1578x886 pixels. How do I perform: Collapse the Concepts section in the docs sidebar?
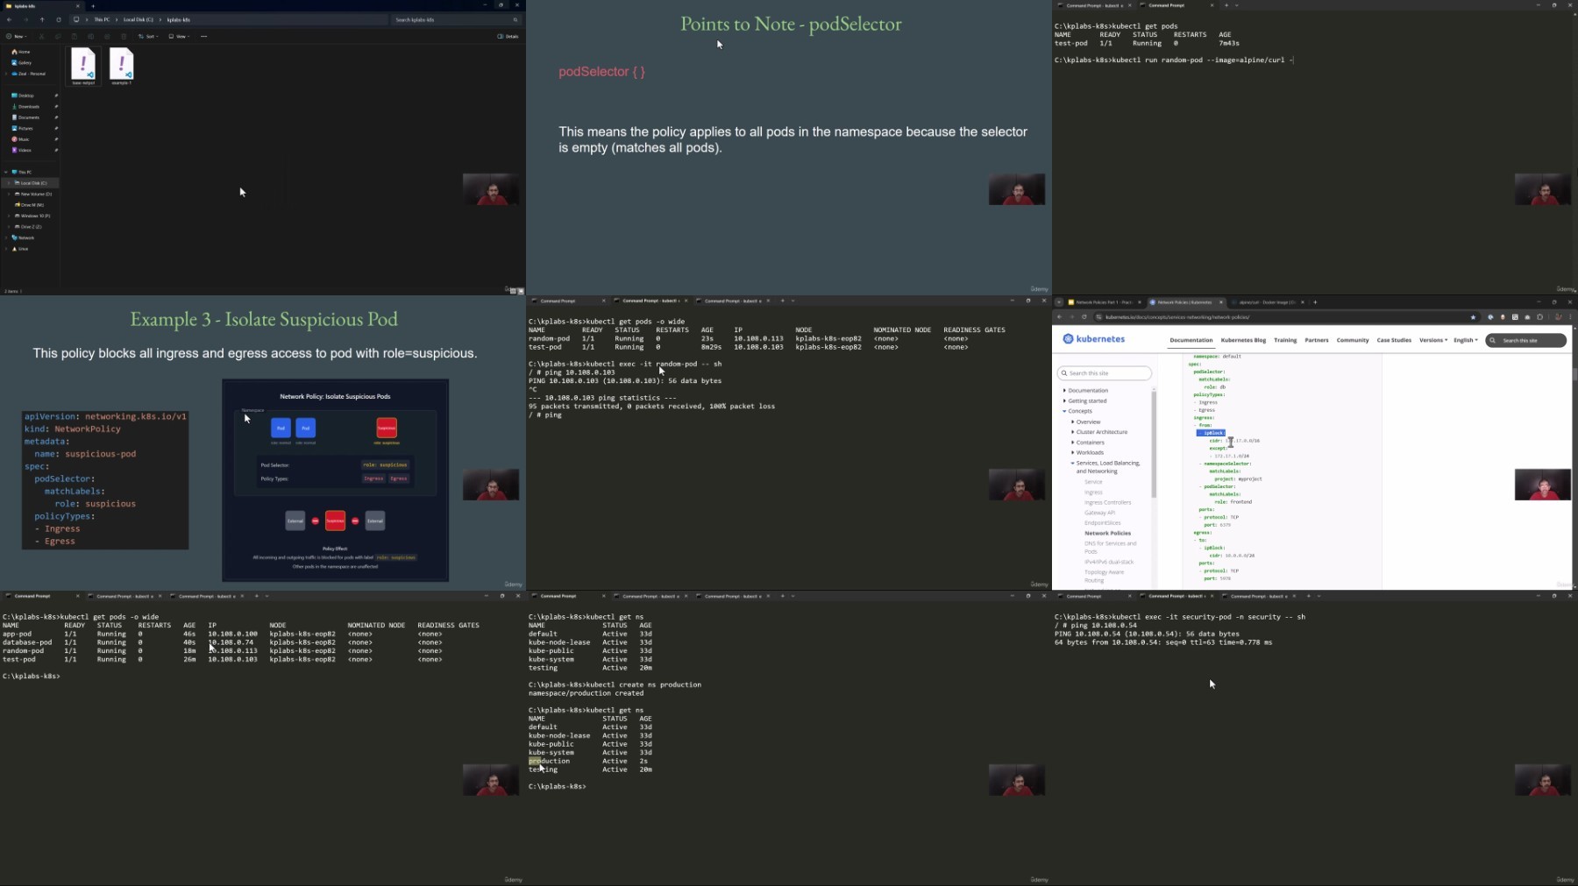(1079, 411)
